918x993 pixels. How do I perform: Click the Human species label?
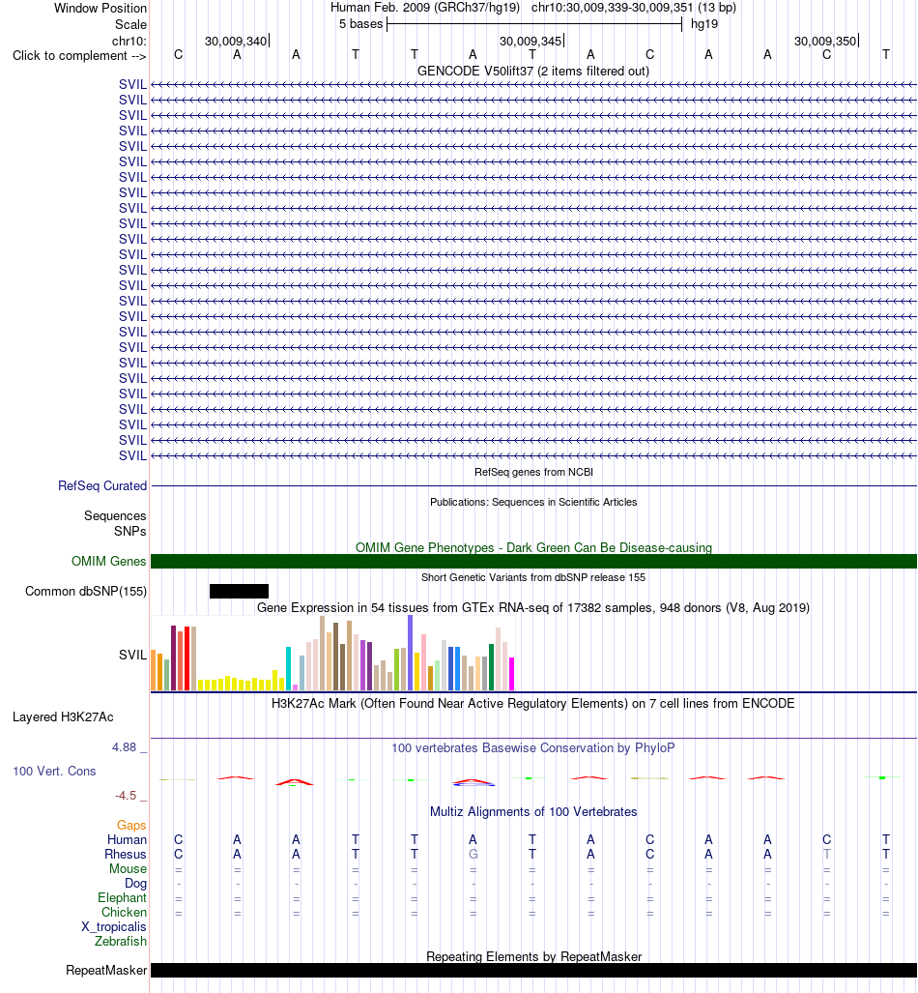point(127,839)
